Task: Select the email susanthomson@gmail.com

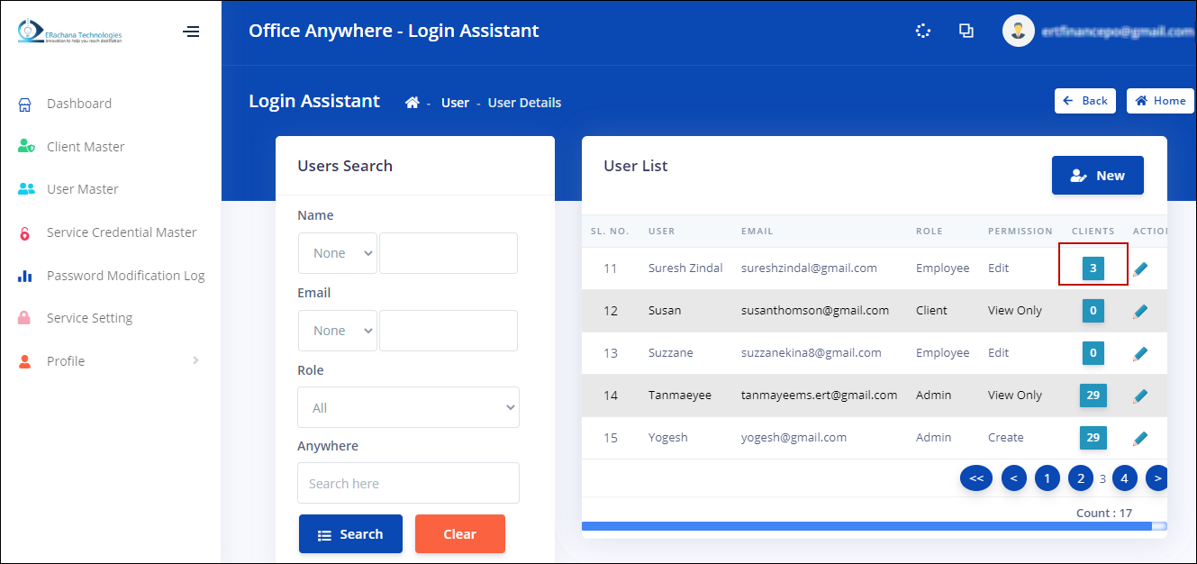Action: tap(815, 311)
